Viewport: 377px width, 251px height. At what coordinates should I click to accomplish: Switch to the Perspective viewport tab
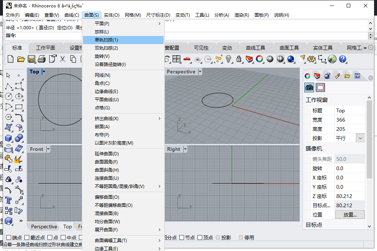point(44,227)
